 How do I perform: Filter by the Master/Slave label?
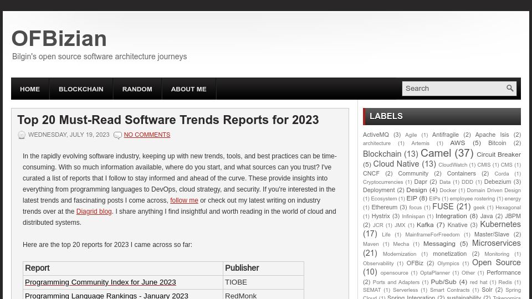click(x=492, y=234)
